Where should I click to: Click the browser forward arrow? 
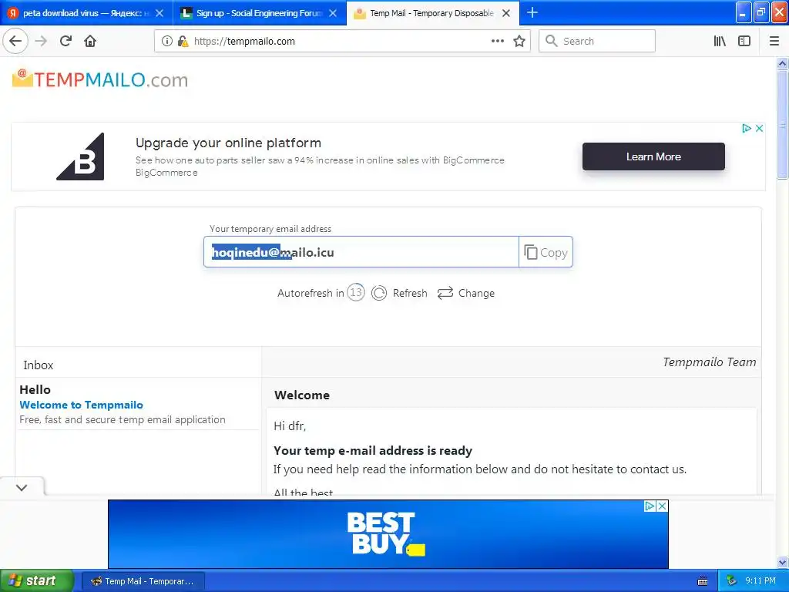(x=42, y=41)
